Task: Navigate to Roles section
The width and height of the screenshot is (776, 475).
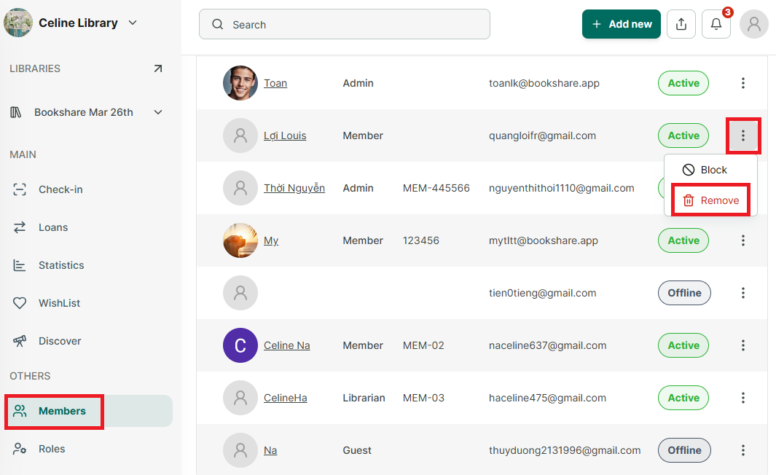Action: pos(52,449)
